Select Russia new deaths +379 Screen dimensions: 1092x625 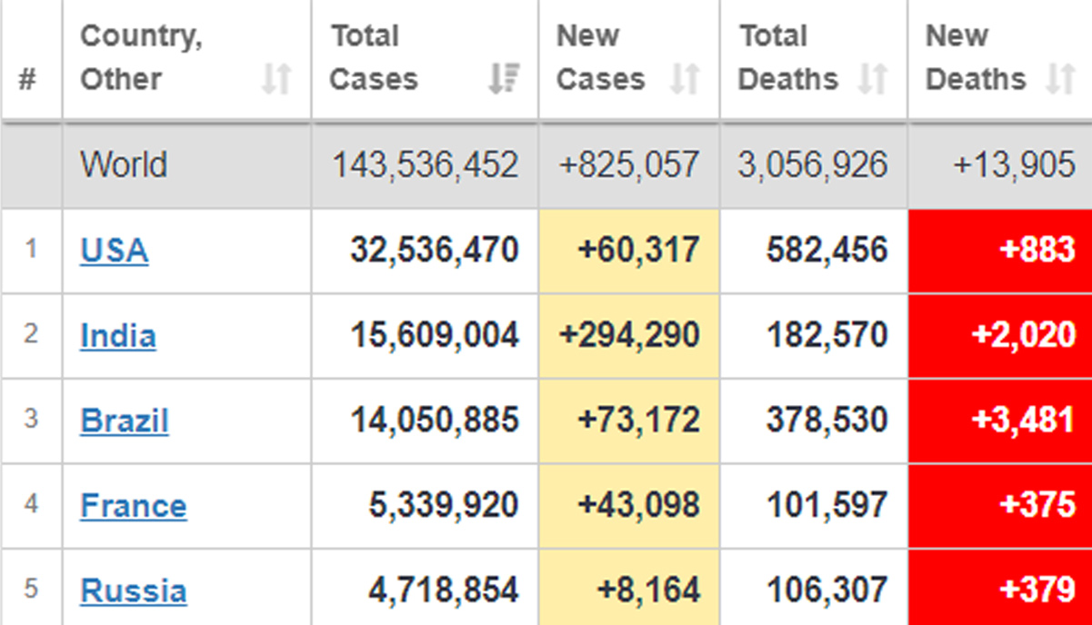(x=1037, y=590)
